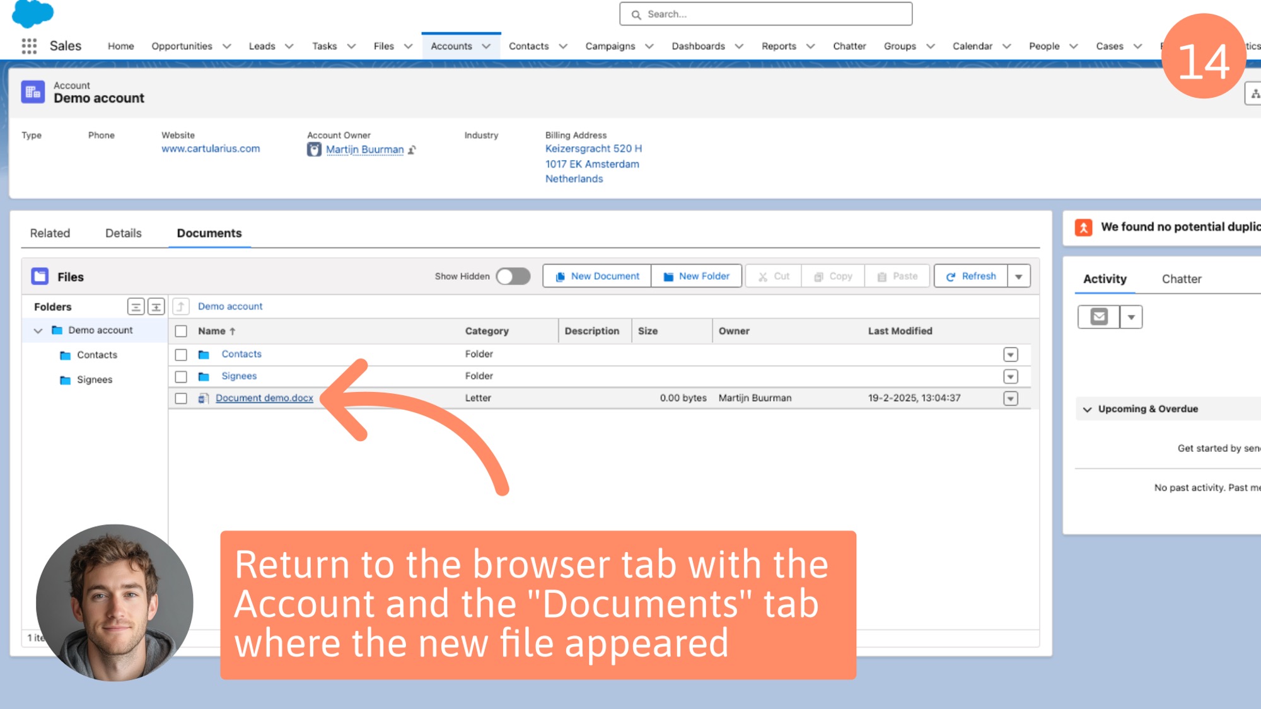This screenshot has width=1261, height=709.
Task: Click the Demo account record icon
Action: coord(33,92)
